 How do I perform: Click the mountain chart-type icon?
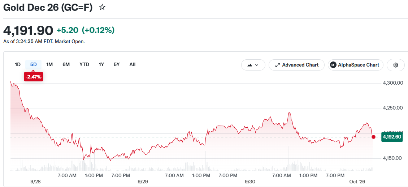pyautogui.click(x=249, y=65)
